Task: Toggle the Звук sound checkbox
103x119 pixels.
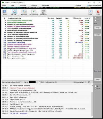Action: point(95,86)
